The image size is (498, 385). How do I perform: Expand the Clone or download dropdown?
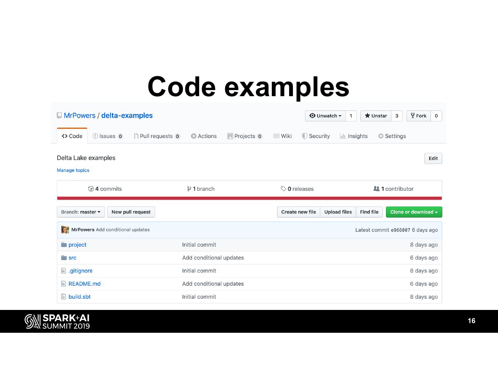tap(414, 212)
